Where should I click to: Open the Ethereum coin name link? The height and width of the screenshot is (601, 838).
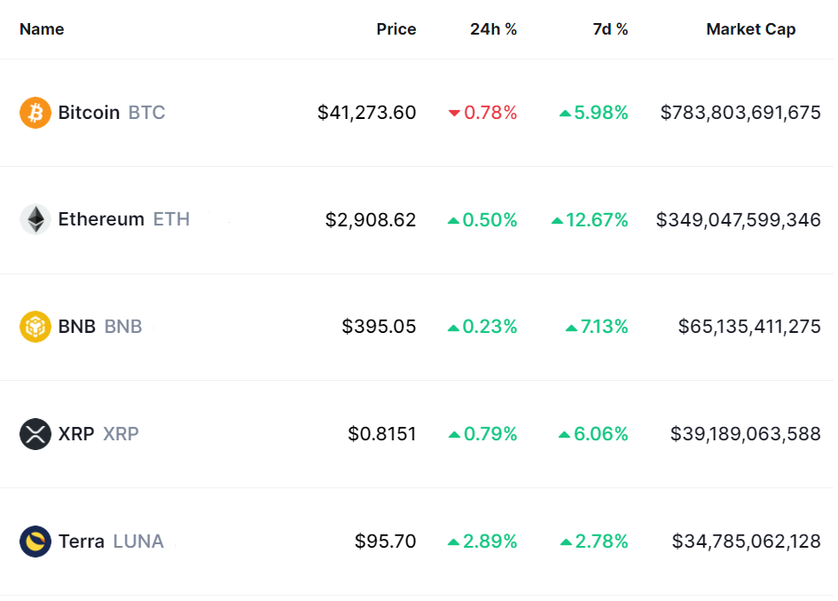coord(101,219)
